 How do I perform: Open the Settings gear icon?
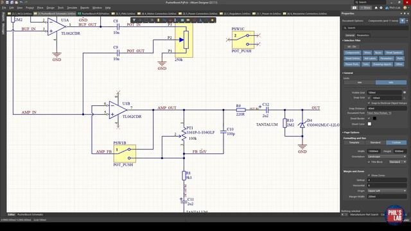click(381, 8)
